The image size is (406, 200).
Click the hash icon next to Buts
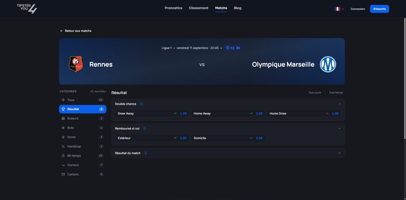(63, 128)
